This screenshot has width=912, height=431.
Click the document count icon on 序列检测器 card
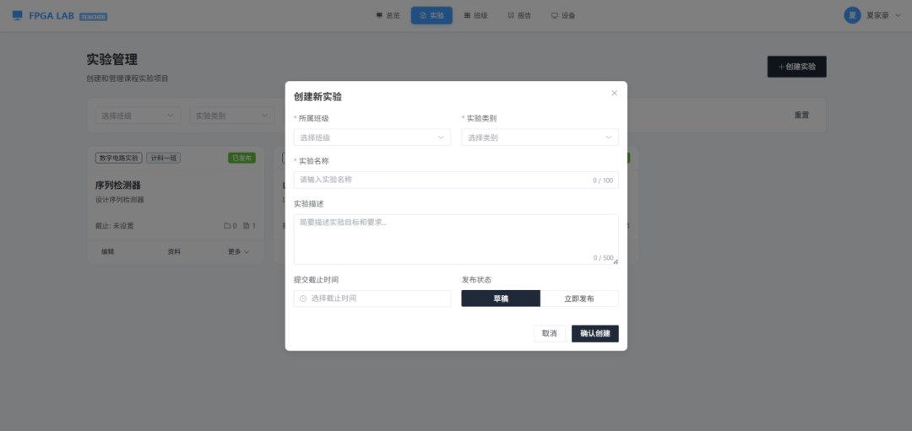[x=247, y=226]
